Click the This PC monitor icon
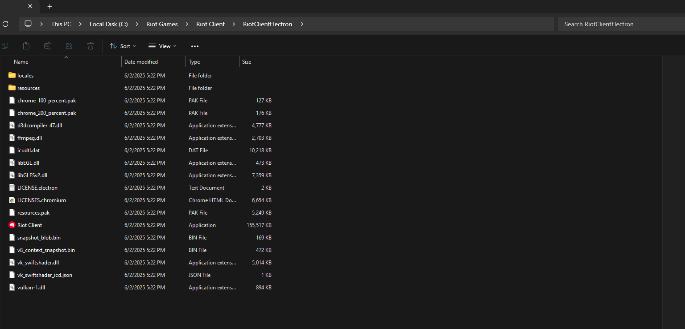The image size is (685, 329). pos(28,24)
